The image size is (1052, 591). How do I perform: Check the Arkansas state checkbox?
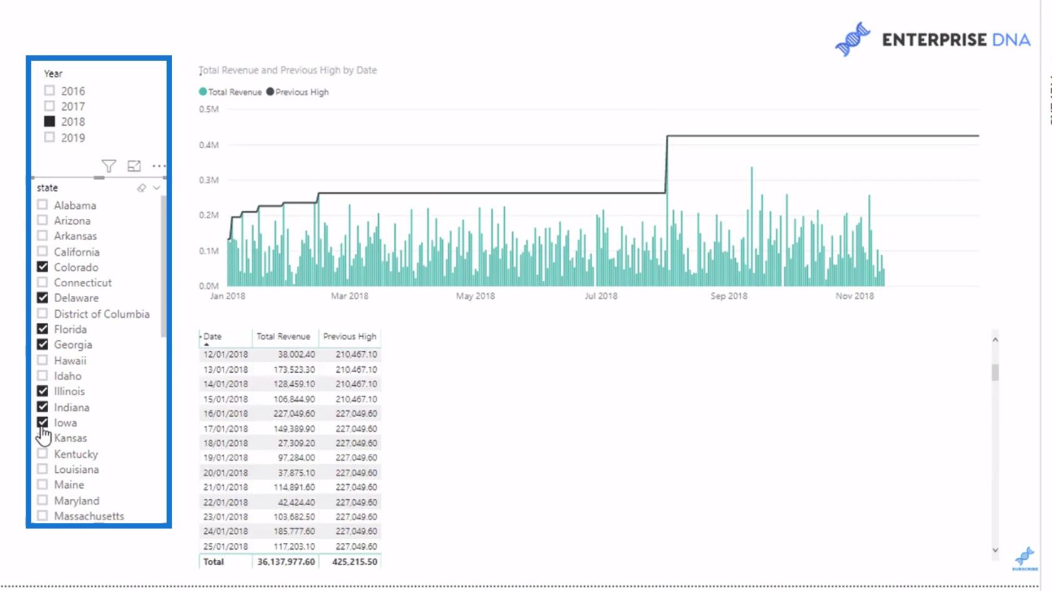pos(43,236)
